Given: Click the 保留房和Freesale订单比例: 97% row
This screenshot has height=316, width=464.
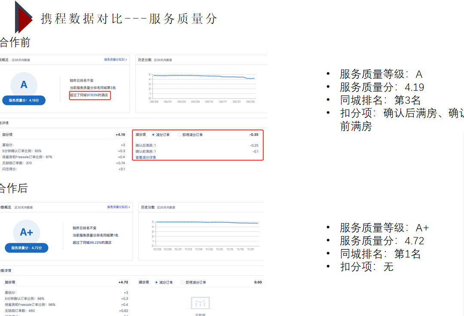Looking at the screenshot, I should click(64, 157).
